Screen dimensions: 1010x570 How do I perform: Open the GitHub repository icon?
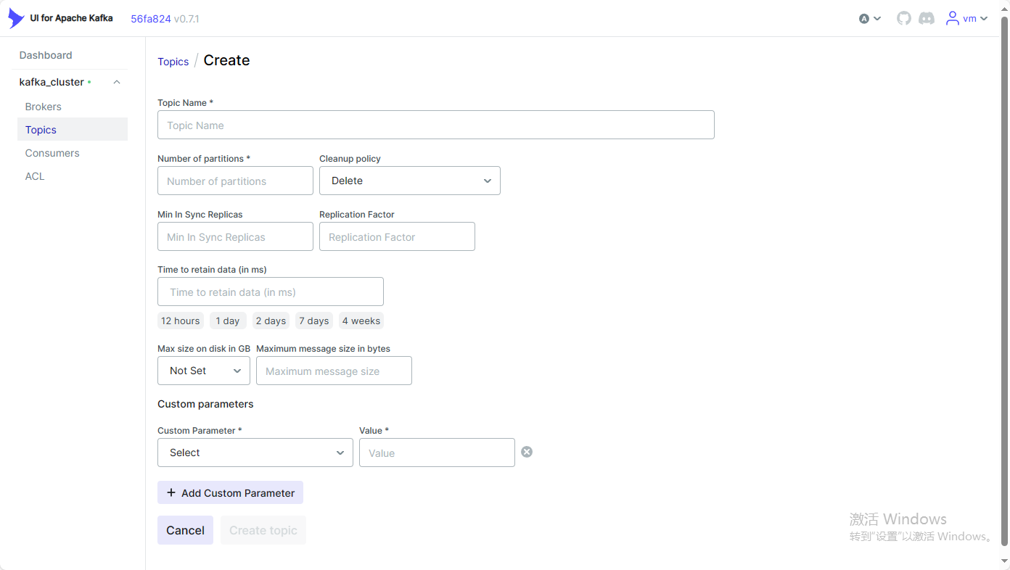coord(903,19)
